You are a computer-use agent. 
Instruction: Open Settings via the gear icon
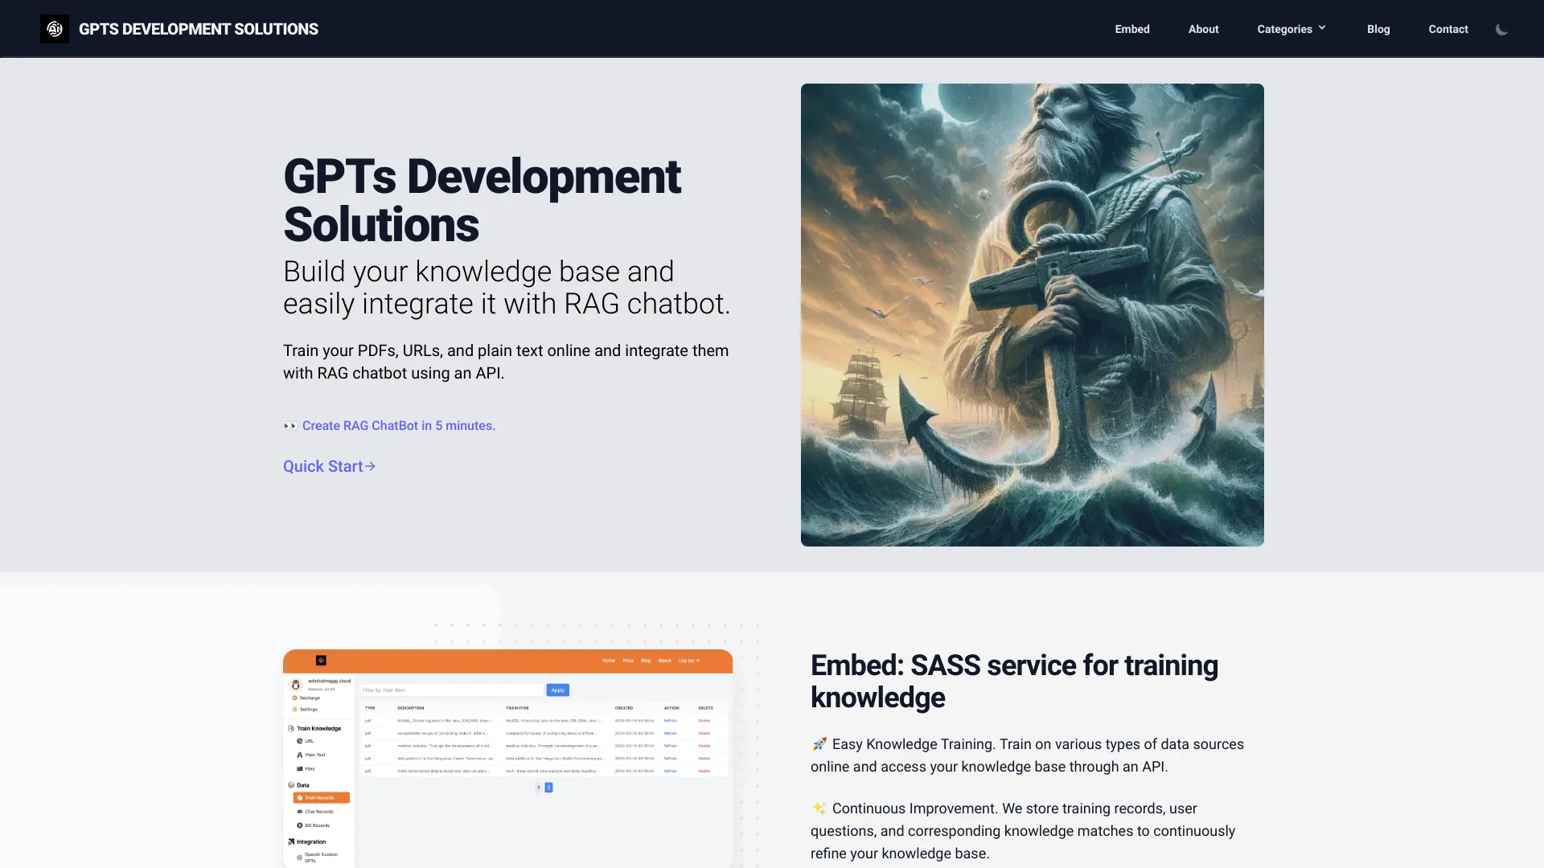click(x=294, y=710)
